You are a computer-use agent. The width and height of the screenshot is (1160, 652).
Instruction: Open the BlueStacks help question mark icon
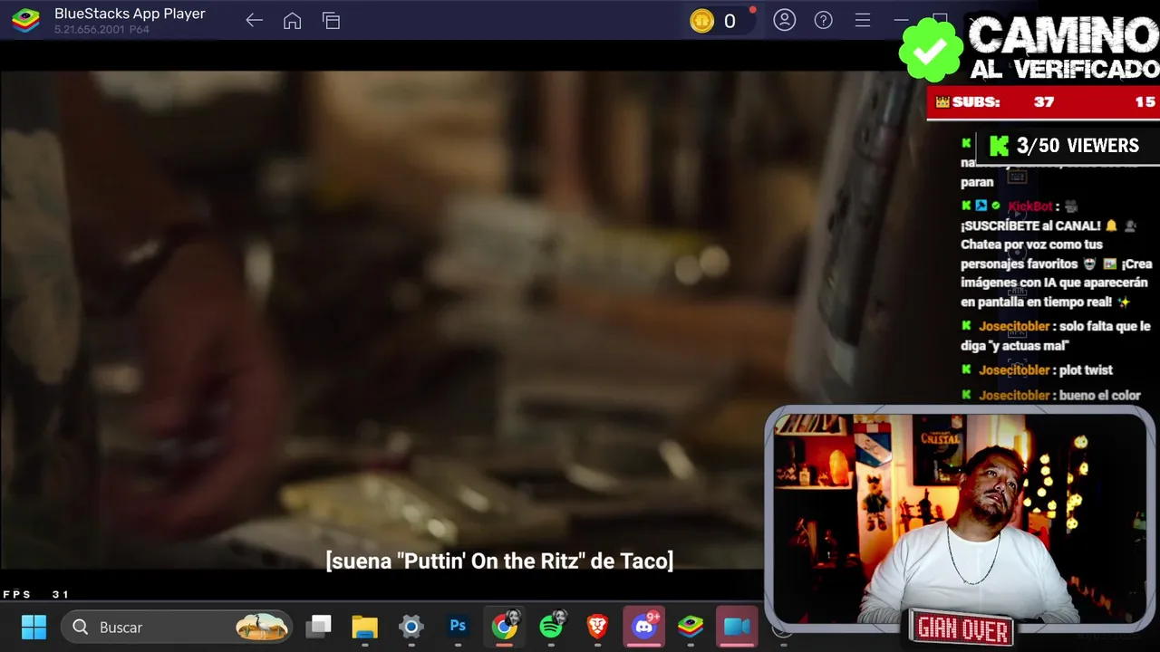[x=823, y=20]
